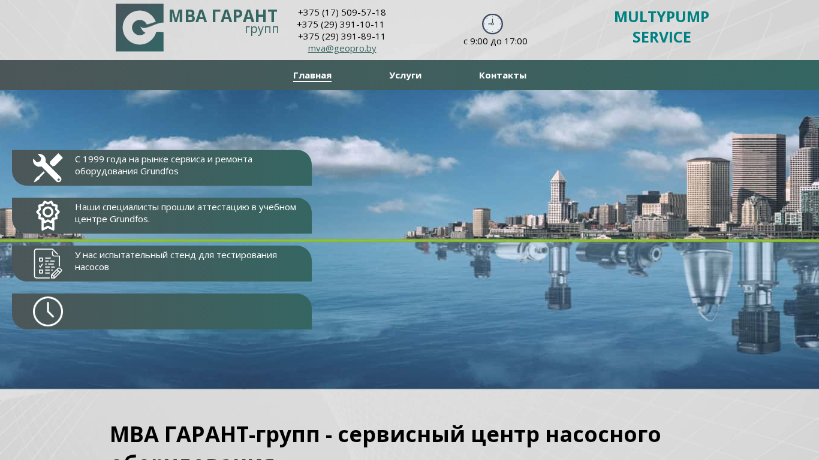Click the mva@geopro.by email link
819x460 pixels.
[x=342, y=49]
